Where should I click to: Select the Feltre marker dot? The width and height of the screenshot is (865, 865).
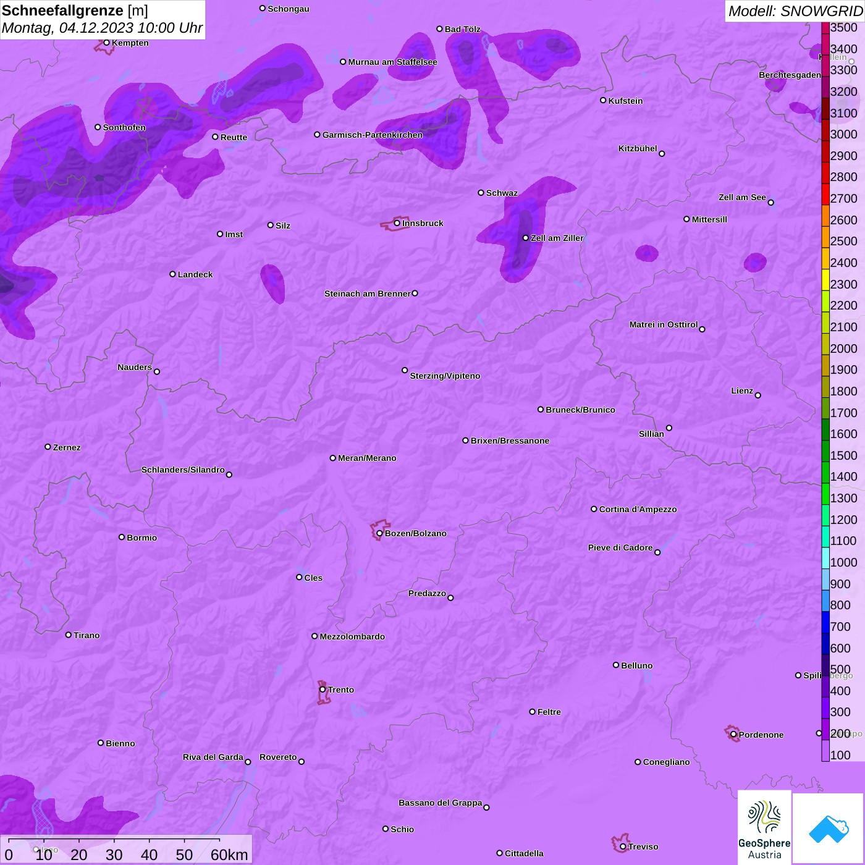[x=532, y=712]
